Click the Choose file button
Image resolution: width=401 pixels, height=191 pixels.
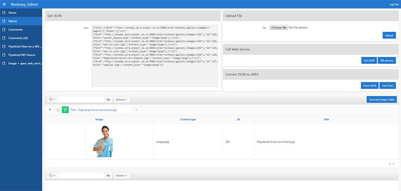coord(279,27)
